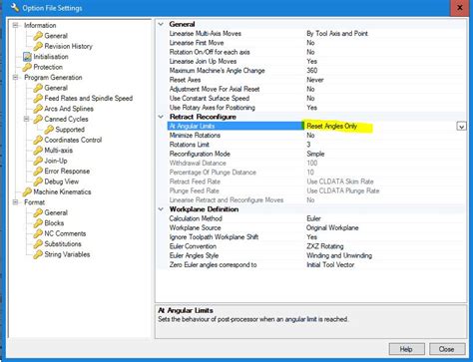
Task: Open Feed Rates and Spindle Speed icon
Action: click(x=38, y=99)
